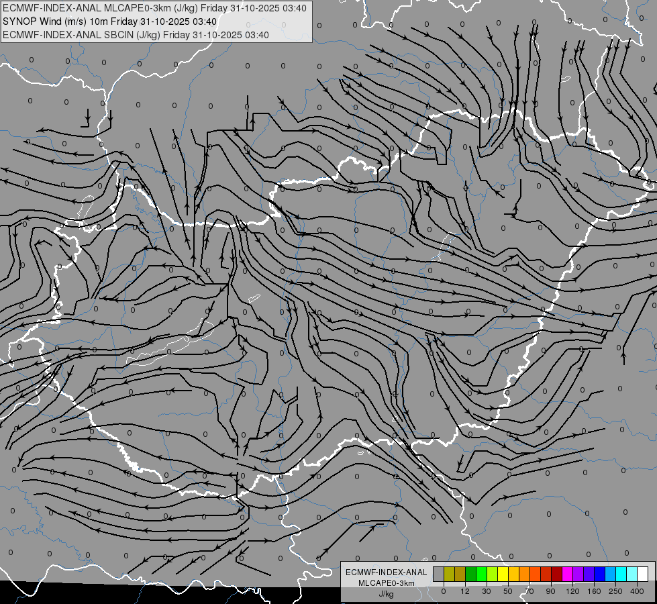
Task: Click the MLCAPE0-3km text in the legend box
Action: (x=387, y=583)
